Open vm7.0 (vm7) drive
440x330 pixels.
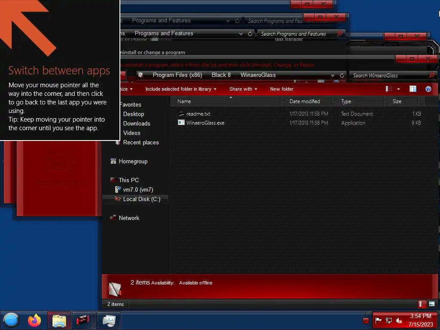138,189
